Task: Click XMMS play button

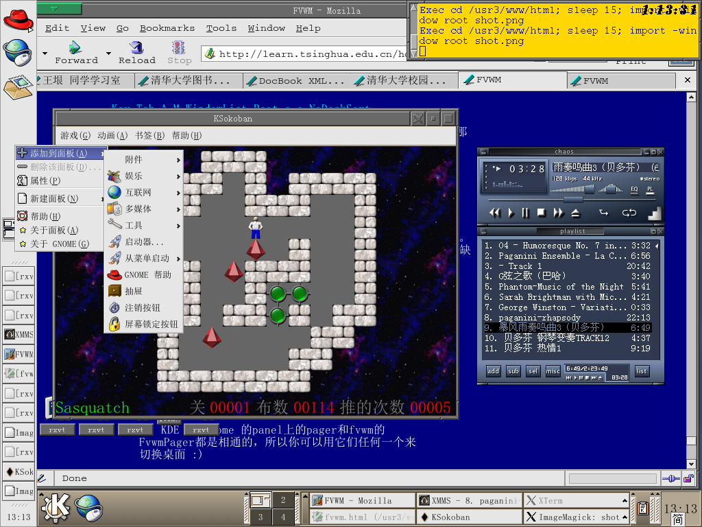Action: coord(511,213)
